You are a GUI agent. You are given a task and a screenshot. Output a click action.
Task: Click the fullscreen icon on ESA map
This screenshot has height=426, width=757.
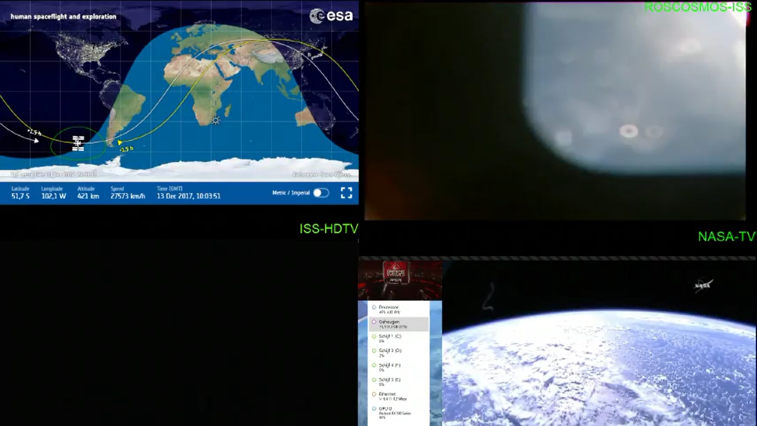pos(346,193)
